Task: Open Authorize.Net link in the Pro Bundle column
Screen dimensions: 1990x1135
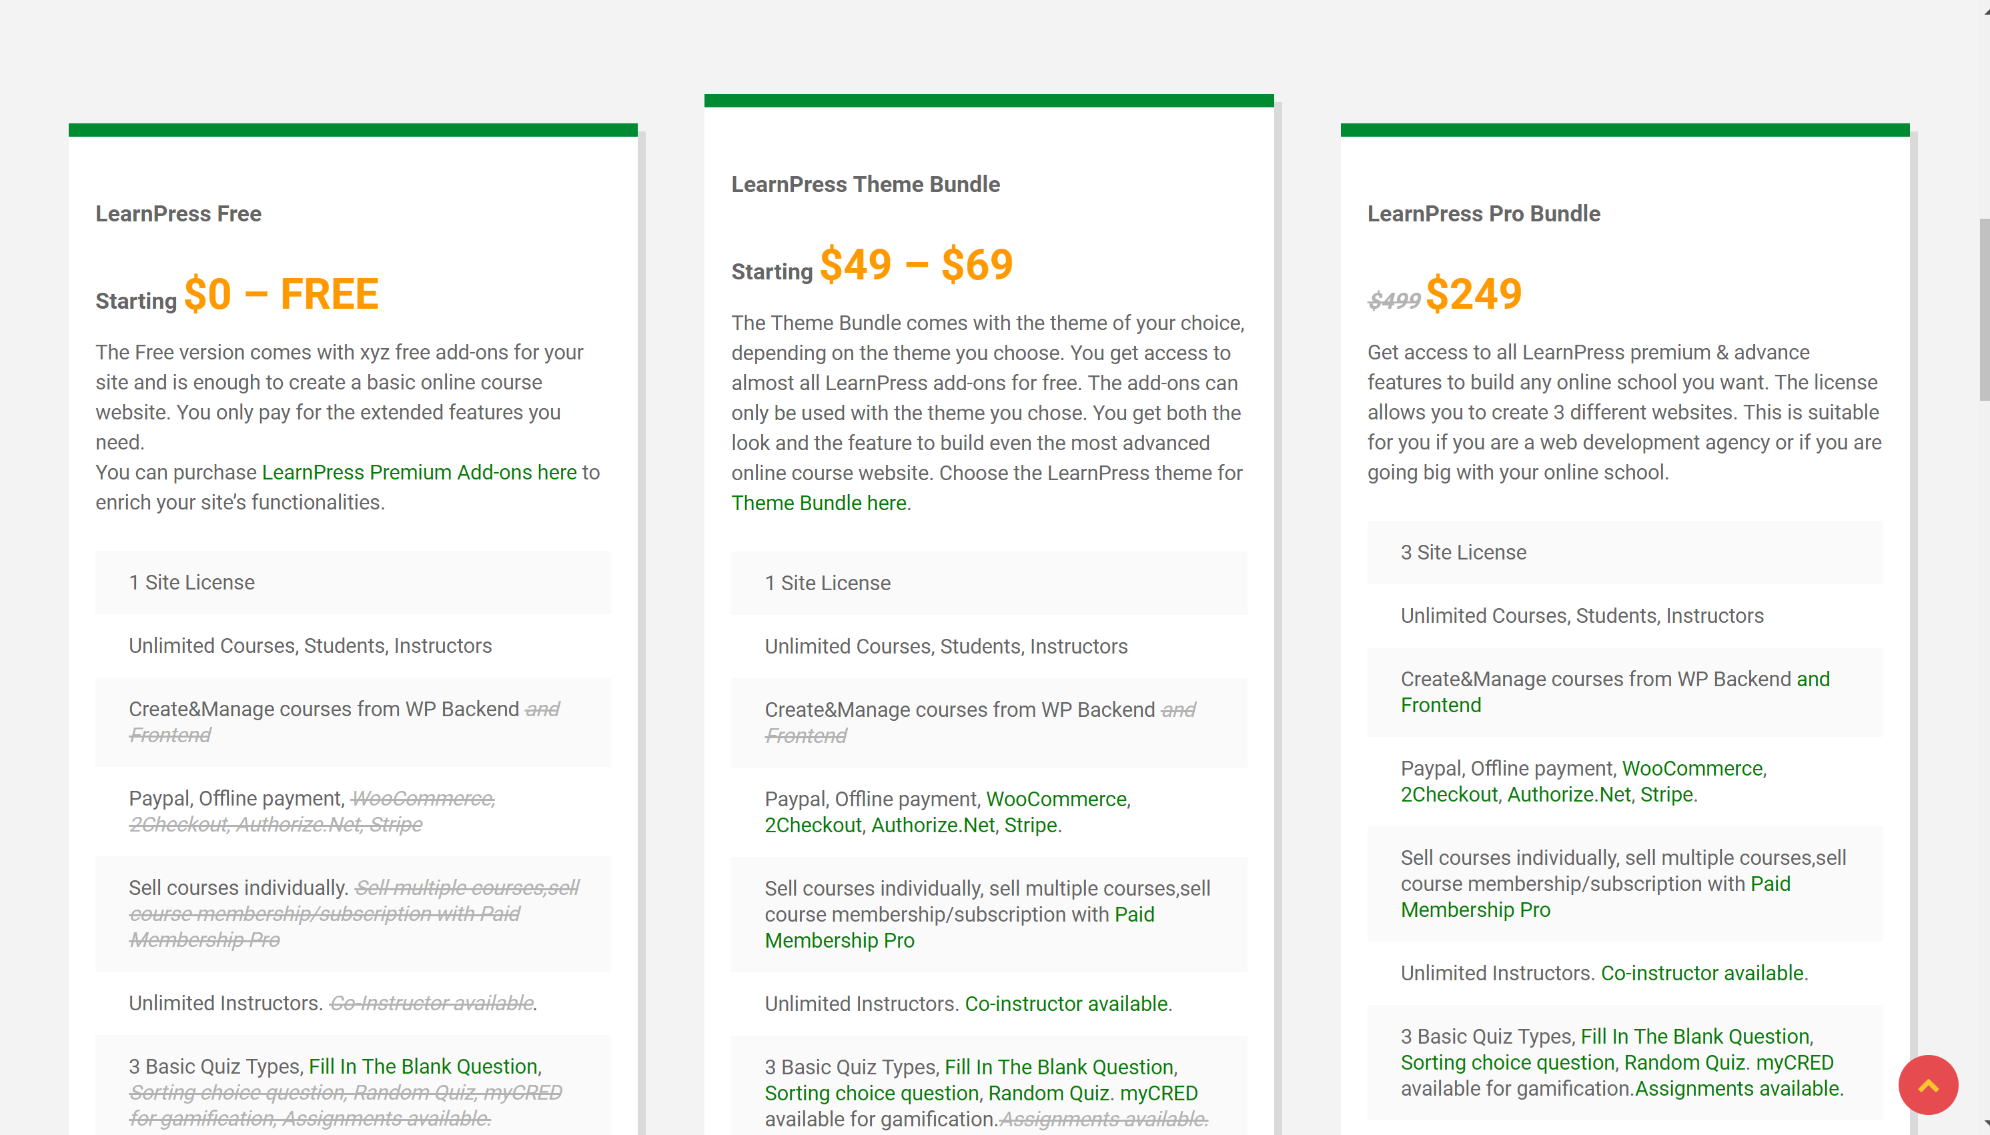Action: point(1568,794)
